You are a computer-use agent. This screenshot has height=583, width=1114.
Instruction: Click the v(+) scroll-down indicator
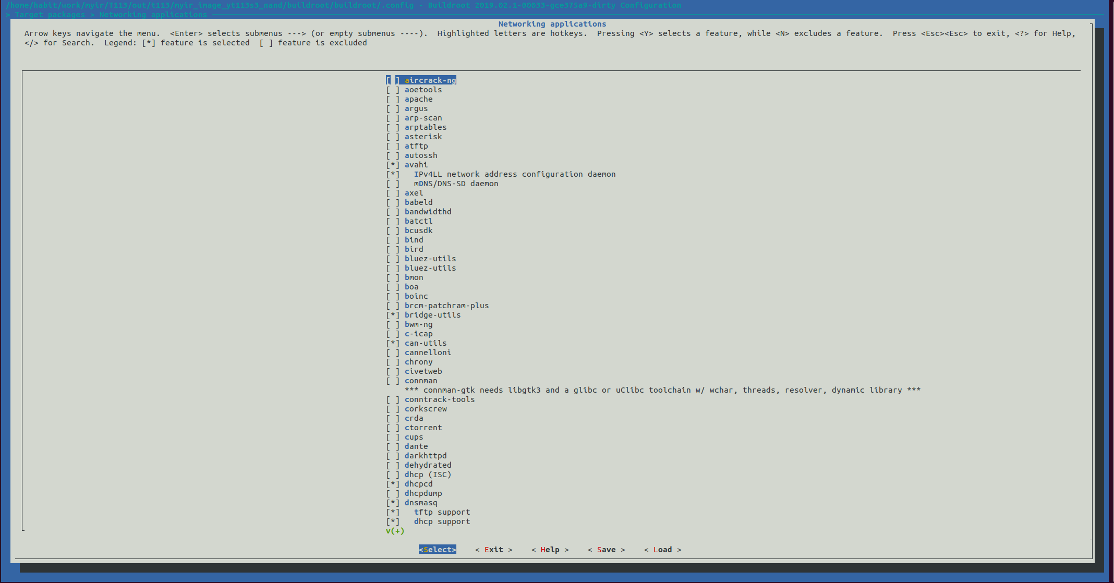pos(395,531)
